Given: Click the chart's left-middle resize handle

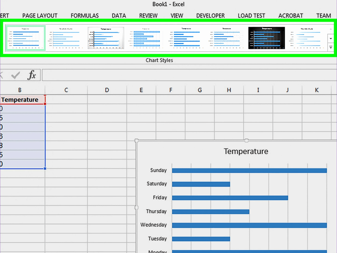Looking at the screenshot, I should click(x=136, y=207).
